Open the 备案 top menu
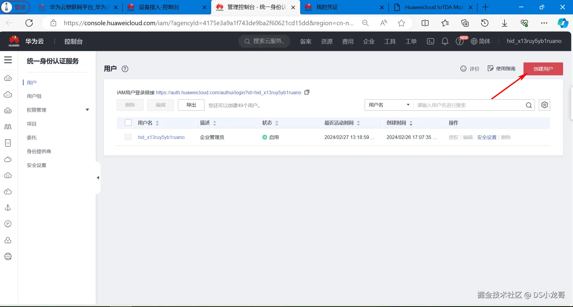The height and width of the screenshot is (307, 573). [x=306, y=41]
